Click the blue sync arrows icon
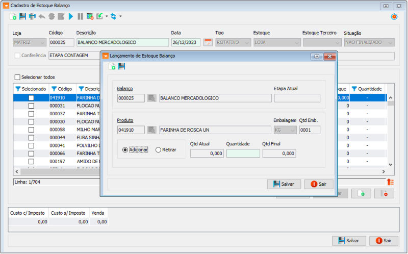Image resolution: width=408 pixels, height=254 pixels. (113, 16)
